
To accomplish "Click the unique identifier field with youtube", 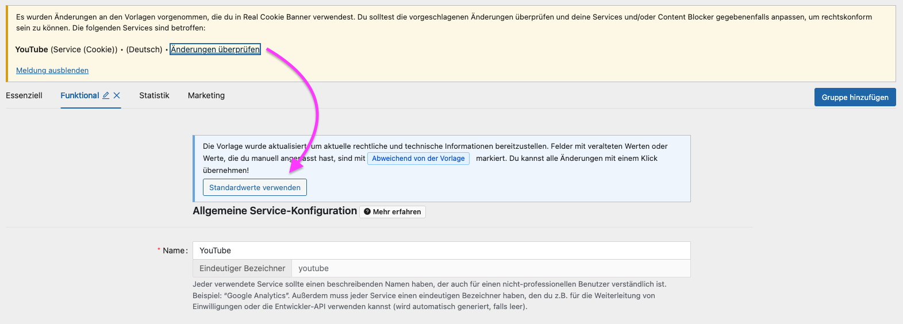I will point(490,268).
